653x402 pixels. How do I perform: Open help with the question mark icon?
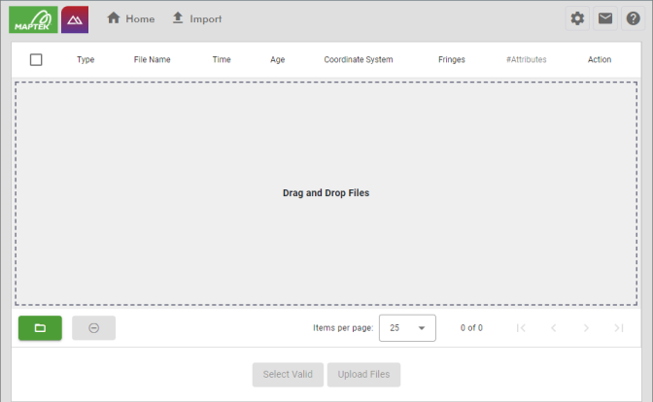tap(633, 18)
